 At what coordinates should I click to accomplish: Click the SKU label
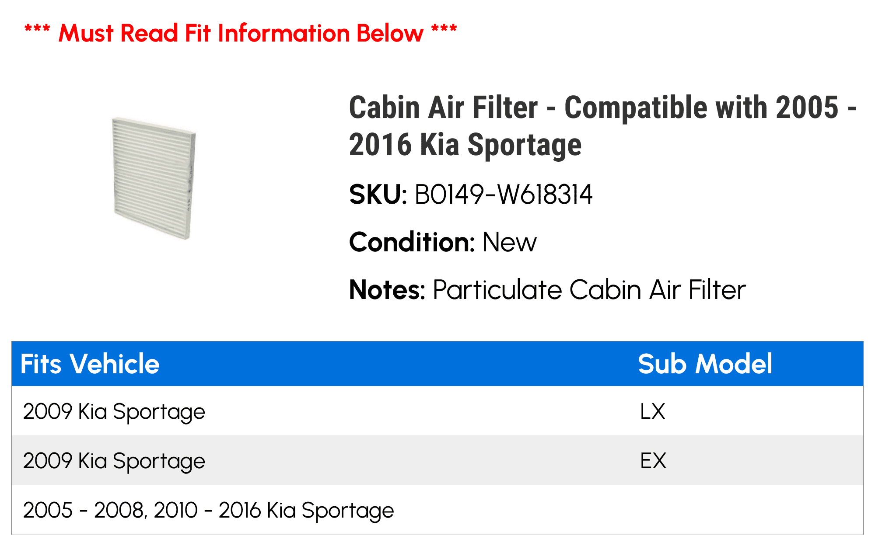(378, 195)
